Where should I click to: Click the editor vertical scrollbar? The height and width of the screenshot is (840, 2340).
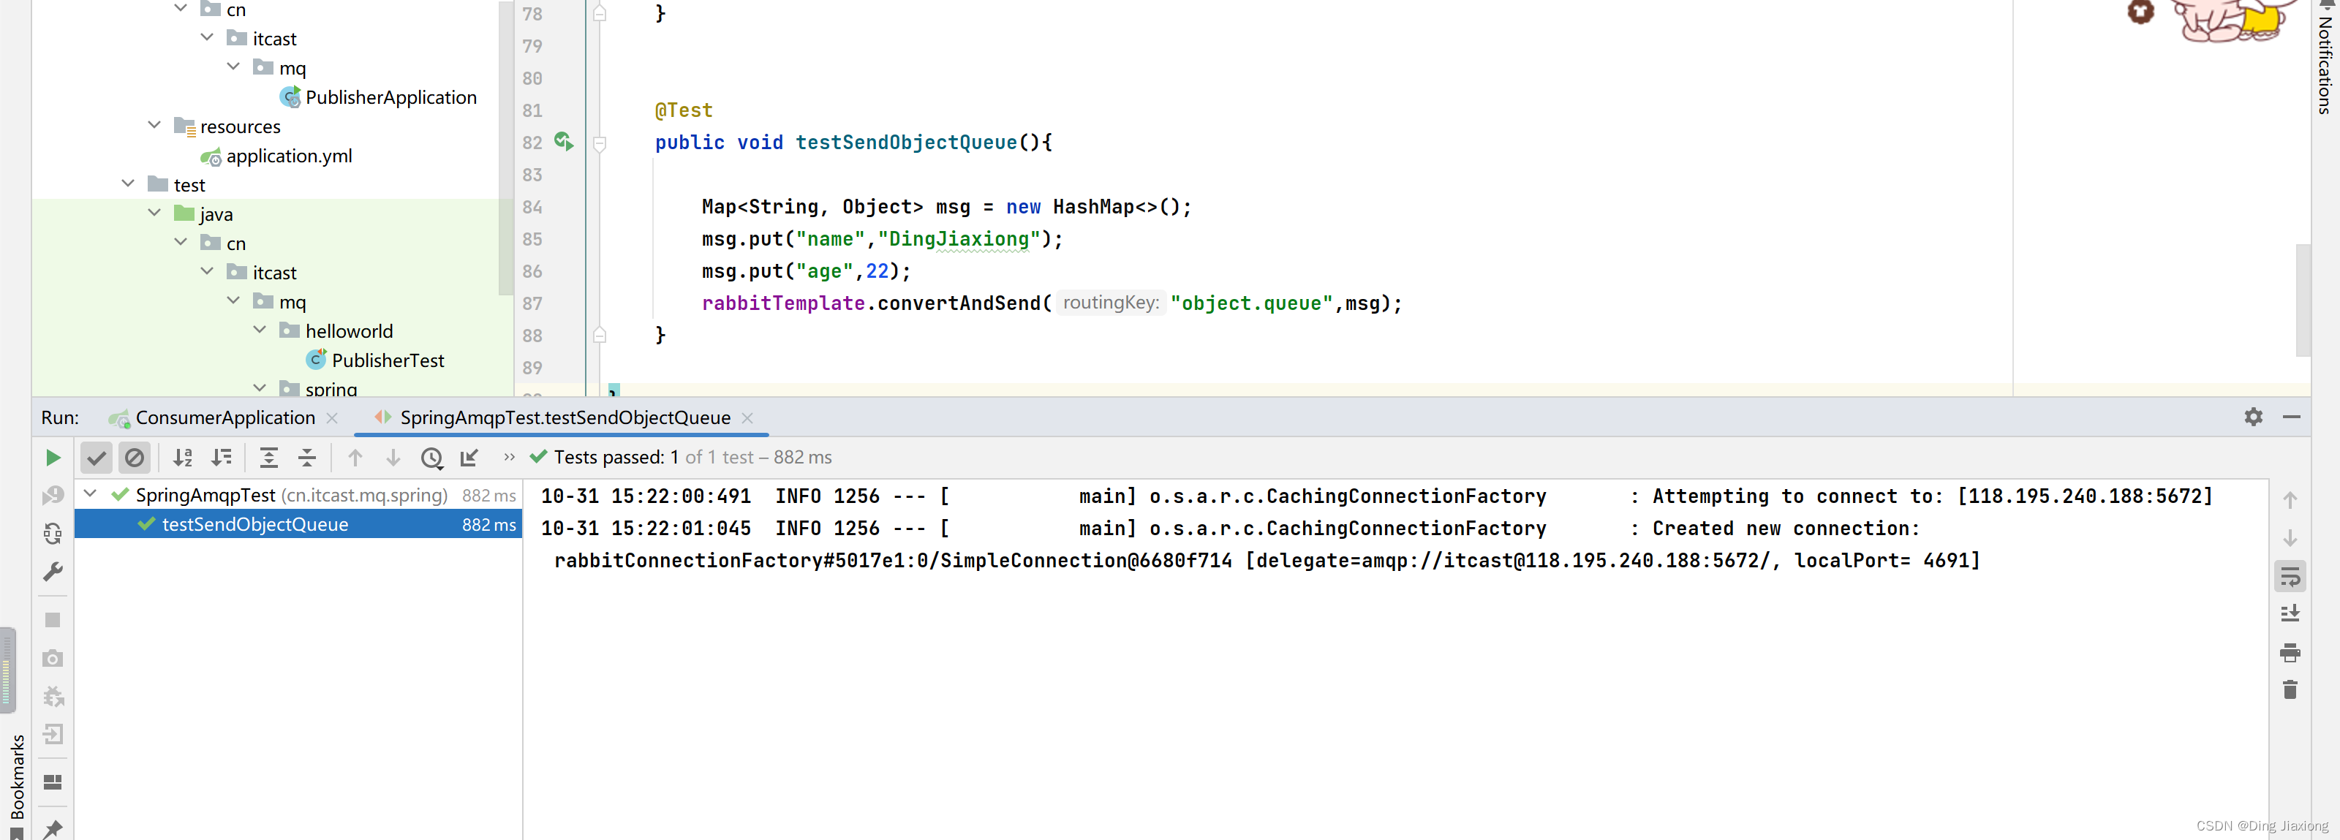[x=2303, y=300]
